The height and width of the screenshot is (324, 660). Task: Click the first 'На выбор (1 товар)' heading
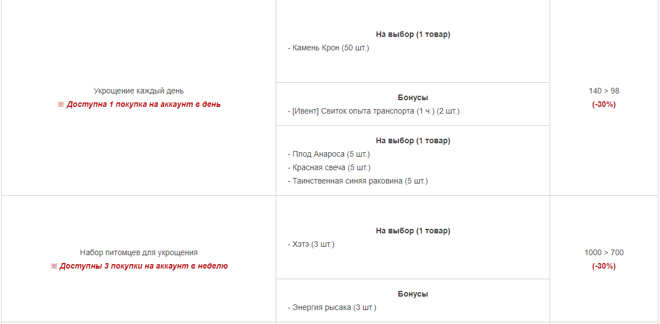click(413, 35)
